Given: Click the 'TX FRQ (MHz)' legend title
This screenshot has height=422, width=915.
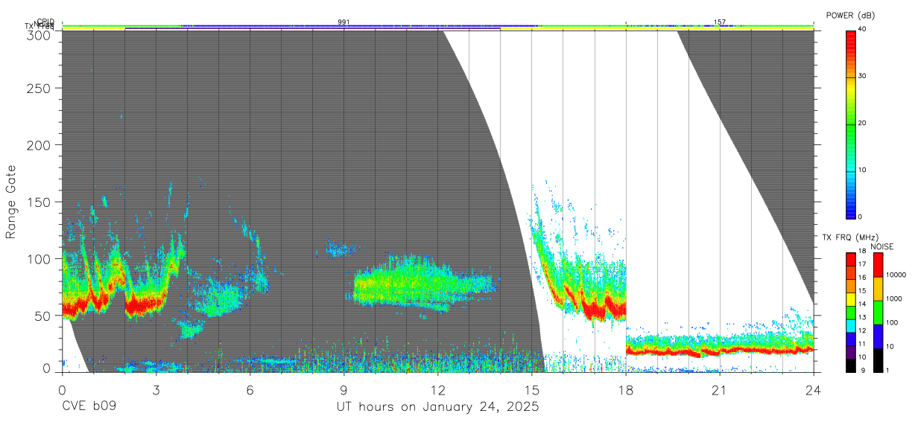Looking at the screenshot, I should [850, 237].
